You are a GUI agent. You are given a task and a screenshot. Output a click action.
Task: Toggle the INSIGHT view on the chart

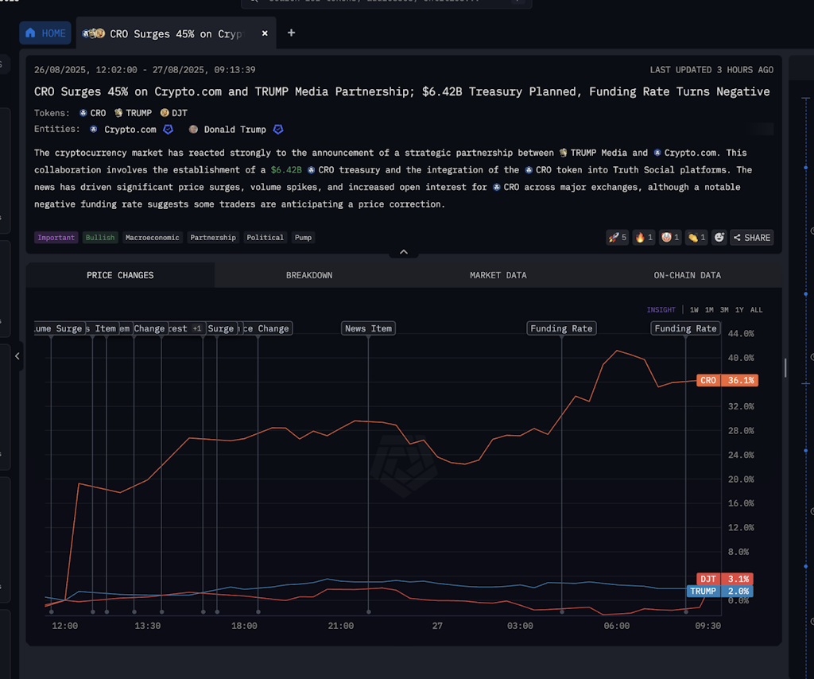coord(661,310)
